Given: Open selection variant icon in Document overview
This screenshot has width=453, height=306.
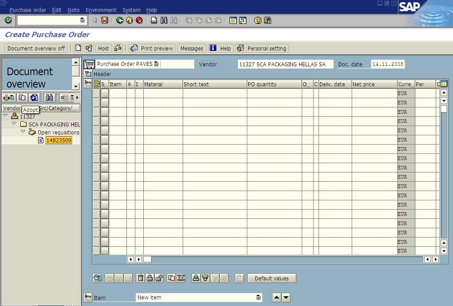Looking at the screenshot, I should (9, 98).
